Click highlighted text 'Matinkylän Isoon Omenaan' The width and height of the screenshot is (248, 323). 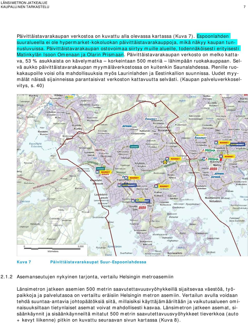[48, 55]
